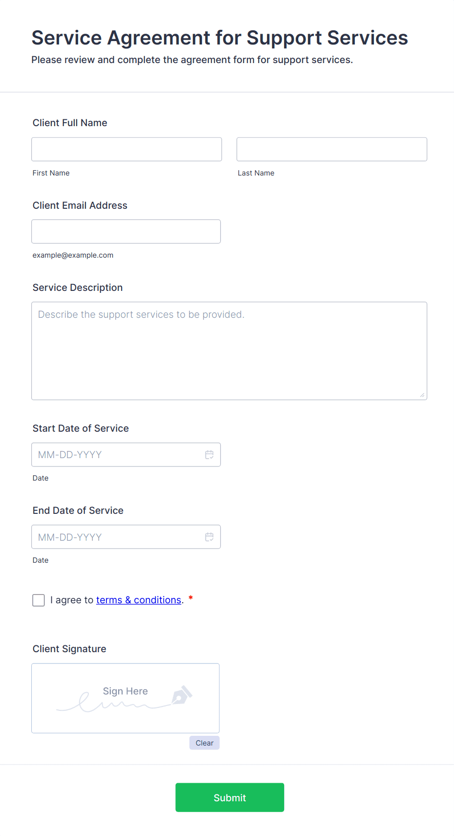
Task: Click the First Name sublabel text
Action: point(51,173)
